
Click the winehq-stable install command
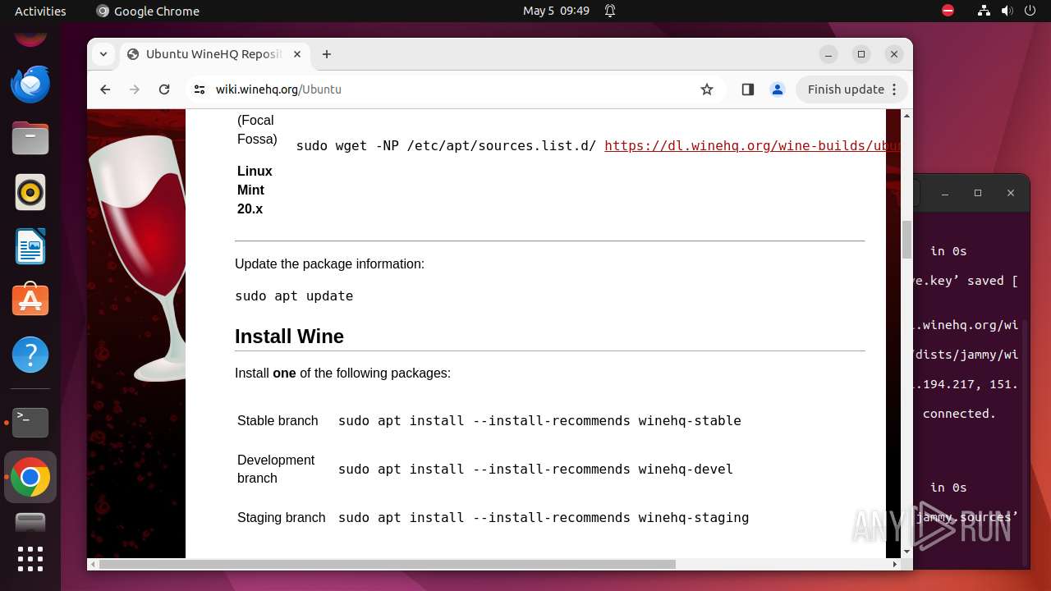tap(539, 420)
